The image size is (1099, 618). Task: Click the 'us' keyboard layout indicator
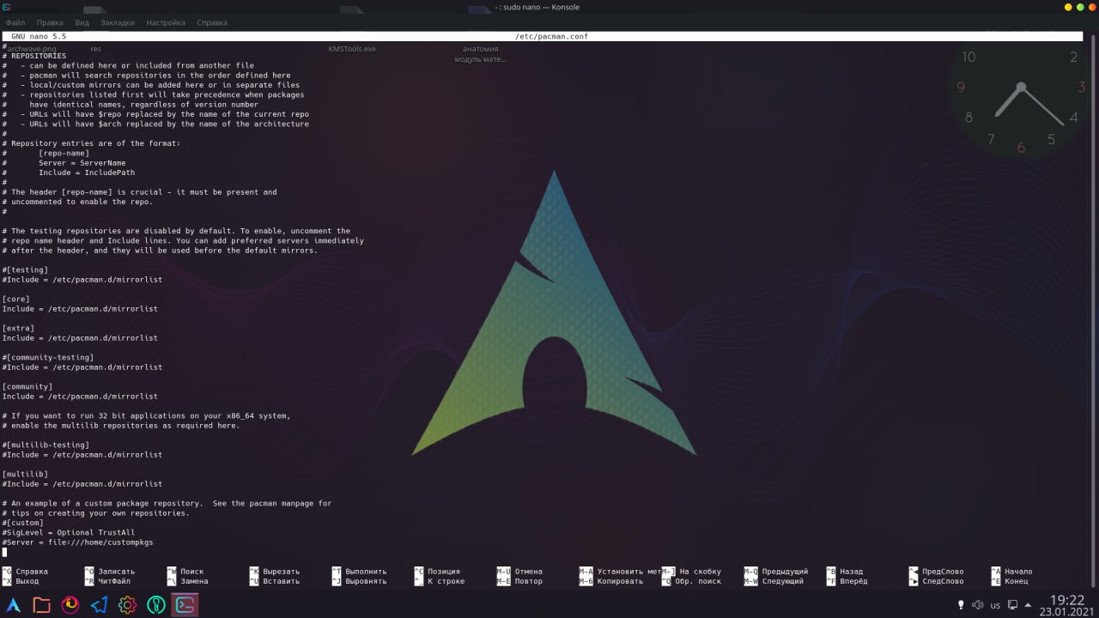pos(995,605)
